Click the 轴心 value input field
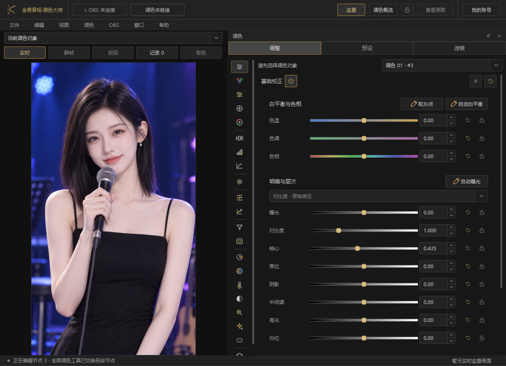Viewport: 506px width, 366px height. pos(433,248)
